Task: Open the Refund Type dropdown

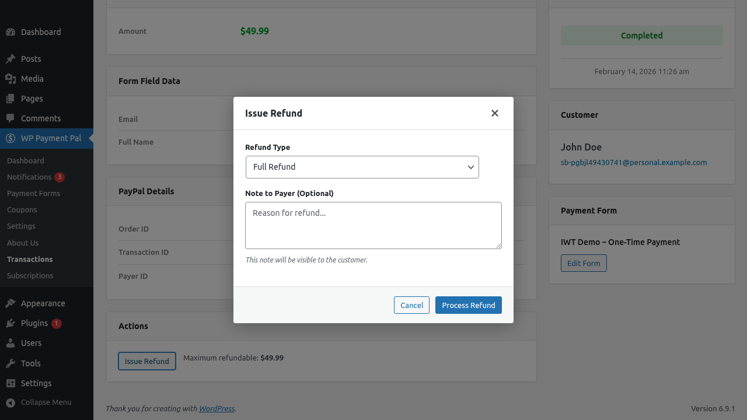Action: 362,167
